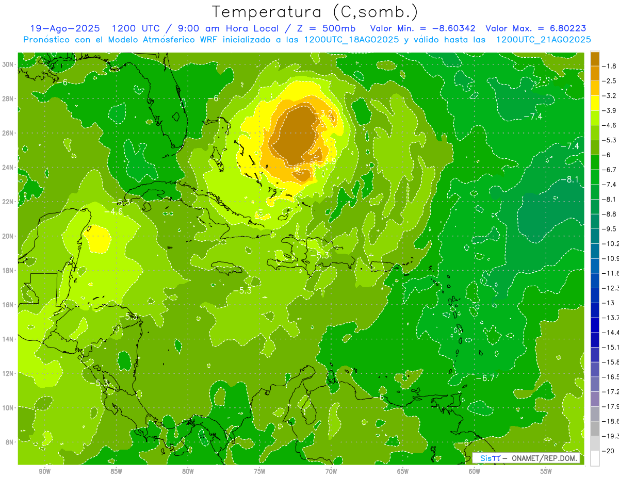Click the "12N" latitude axis label

click(9, 373)
